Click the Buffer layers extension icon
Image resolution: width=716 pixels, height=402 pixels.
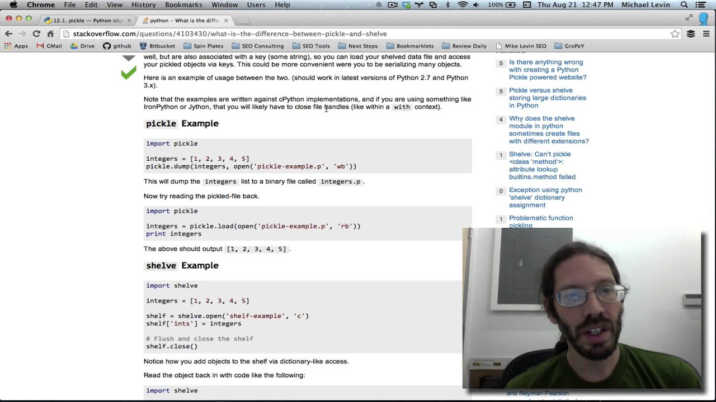point(691,33)
